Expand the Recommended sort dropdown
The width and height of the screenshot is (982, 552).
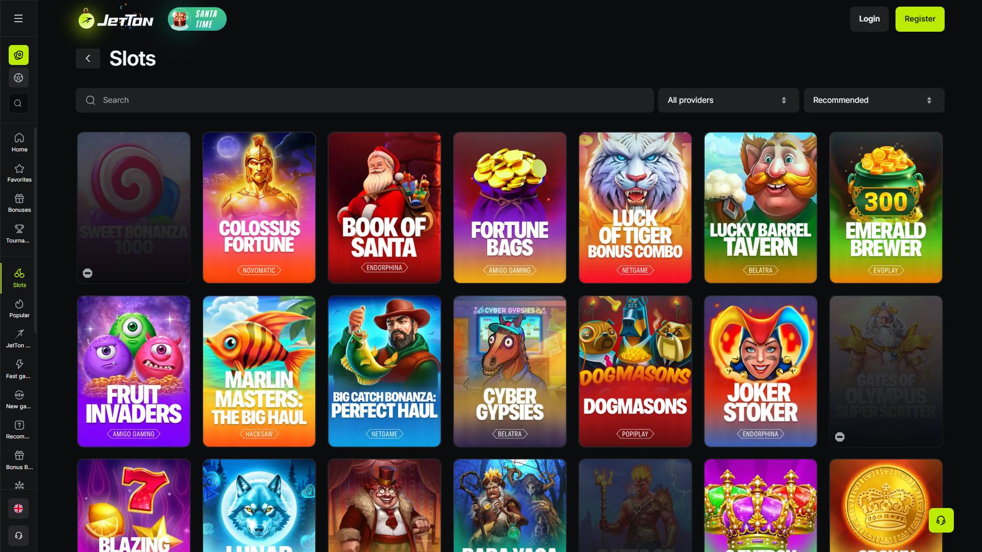[x=874, y=100]
